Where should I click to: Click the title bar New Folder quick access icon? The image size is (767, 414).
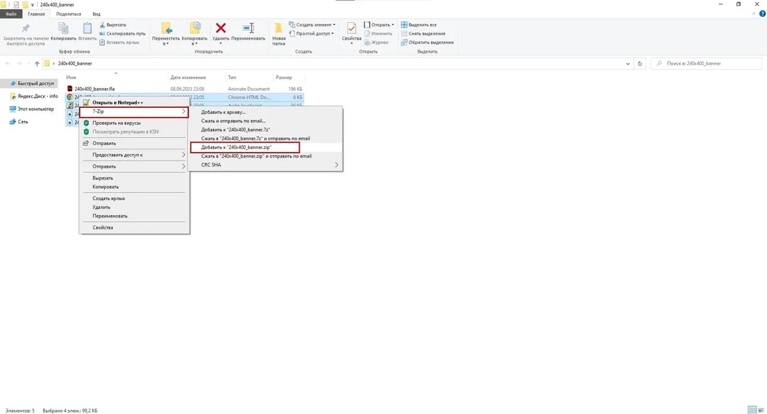[25, 4]
